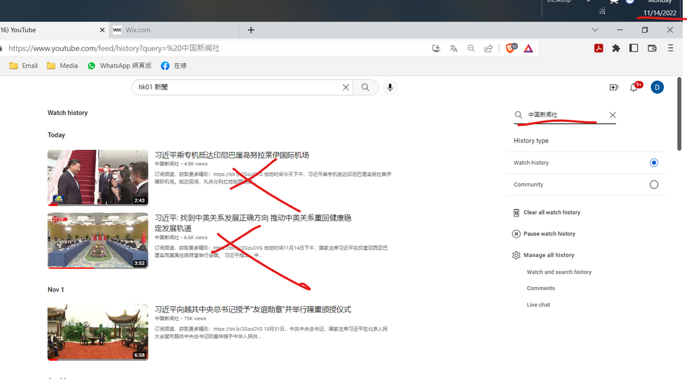Click the search watch history magnifier icon
687x379 pixels.
(x=518, y=115)
